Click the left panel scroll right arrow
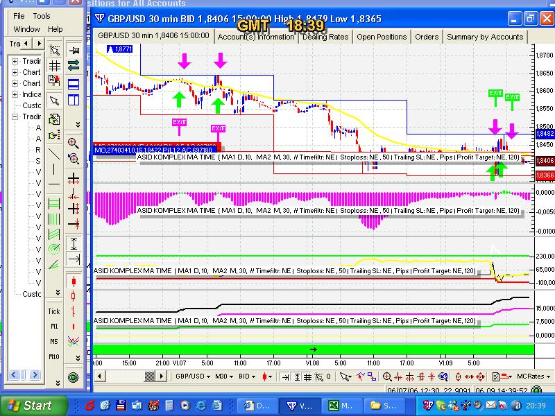 35,375
